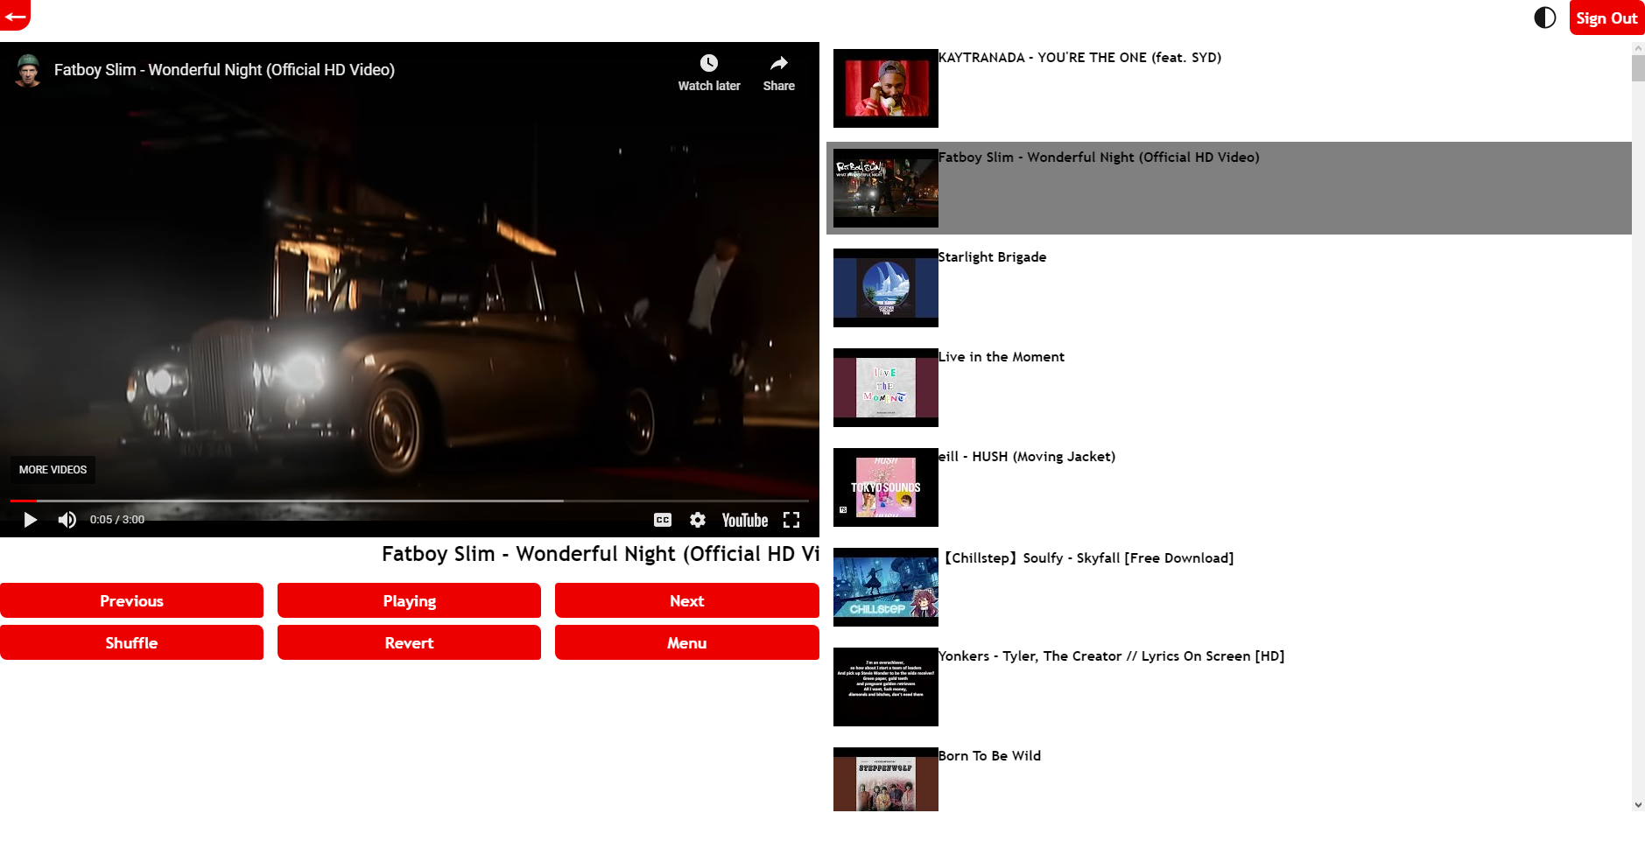
Task: Enter fullscreen mode
Action: [x=791, y=520]
